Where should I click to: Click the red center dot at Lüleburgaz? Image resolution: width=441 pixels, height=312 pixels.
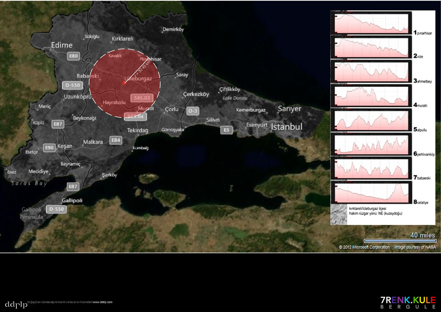pos(124,82)
